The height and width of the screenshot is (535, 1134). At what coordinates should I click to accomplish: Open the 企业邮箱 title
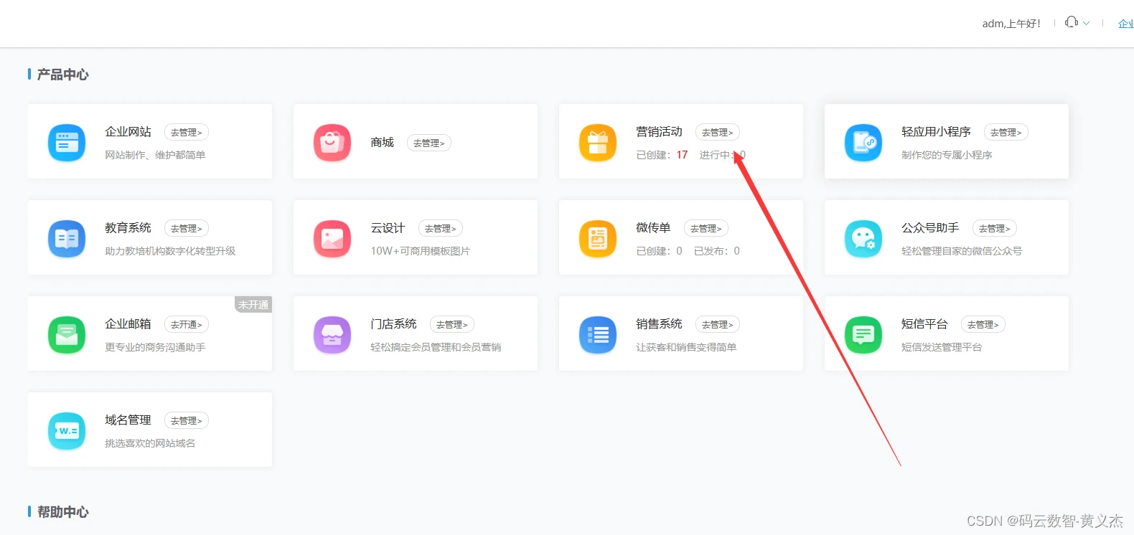tap(128, 324)
